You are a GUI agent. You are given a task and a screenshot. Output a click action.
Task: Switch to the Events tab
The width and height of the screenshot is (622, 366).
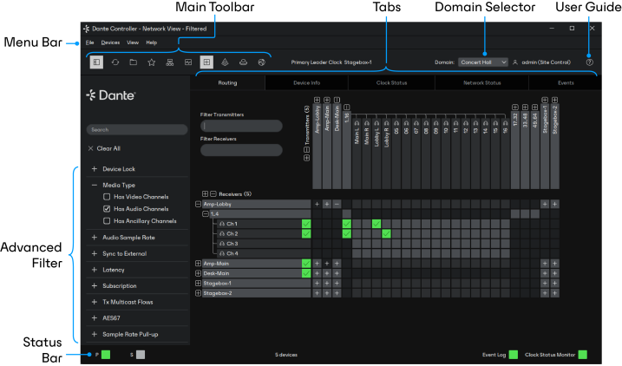[566, 83]
